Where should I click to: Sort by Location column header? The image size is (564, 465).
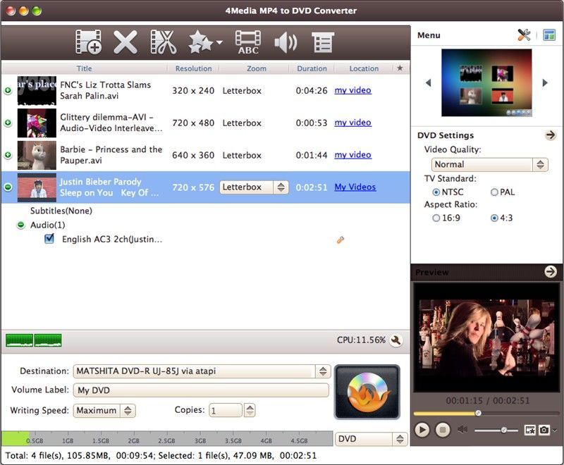(364, 68)
